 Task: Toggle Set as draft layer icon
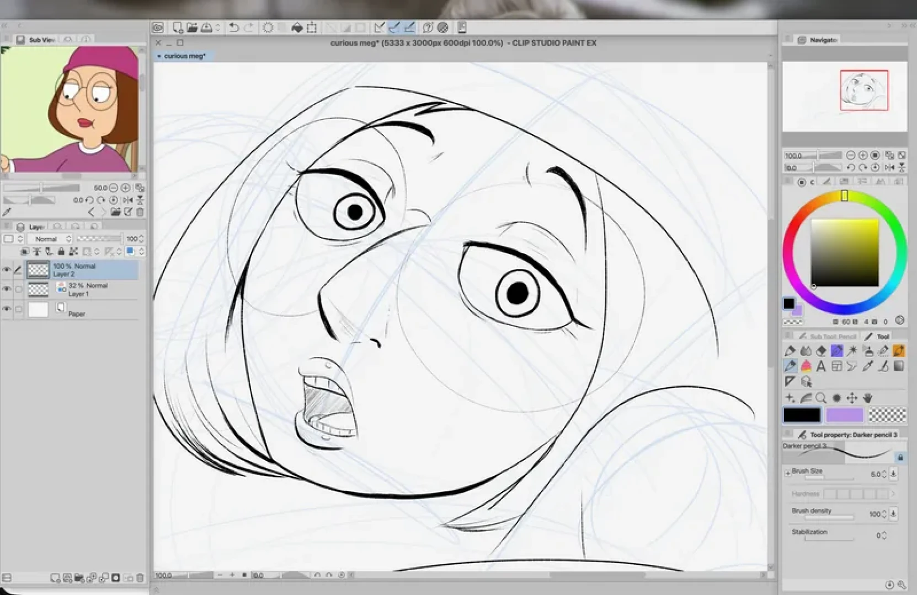49,252
